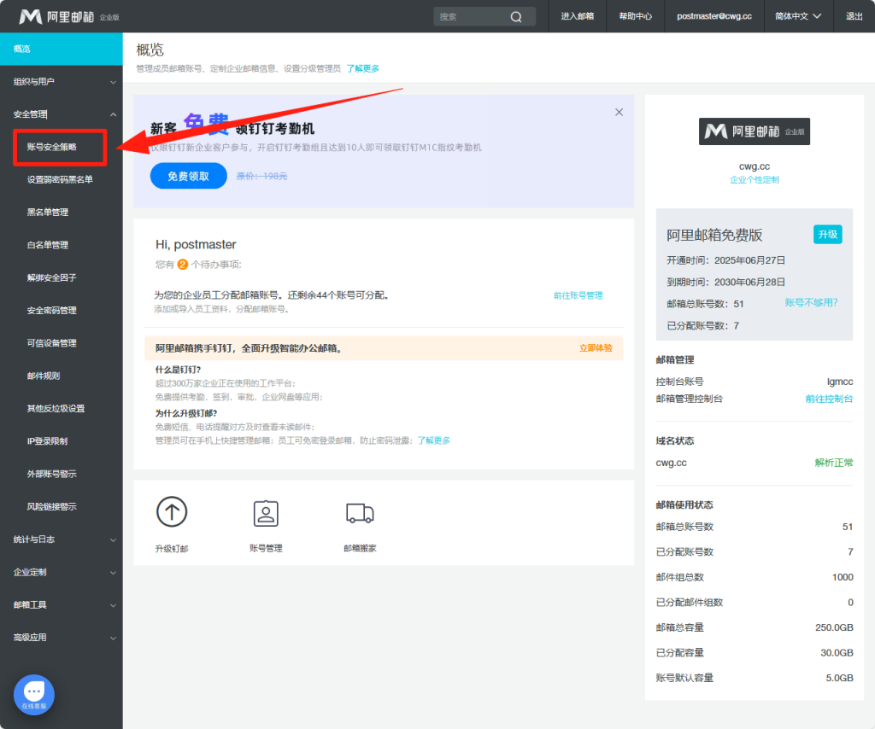Click the orange pending-items count badge
Screen dimensions: 875x729
[x=182, y=265]
